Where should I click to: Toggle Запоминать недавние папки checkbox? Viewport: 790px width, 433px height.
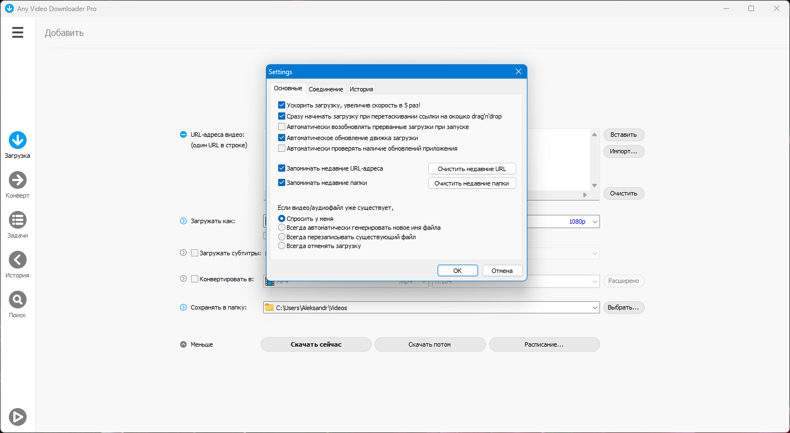(282, 183)
